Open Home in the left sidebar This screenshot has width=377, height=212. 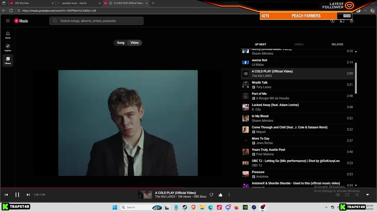[x=8, y=35]
